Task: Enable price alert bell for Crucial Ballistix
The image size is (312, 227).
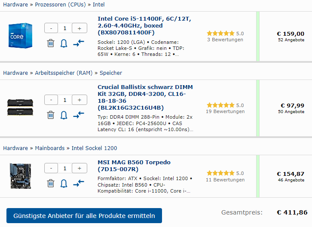Action: point(64,115)
